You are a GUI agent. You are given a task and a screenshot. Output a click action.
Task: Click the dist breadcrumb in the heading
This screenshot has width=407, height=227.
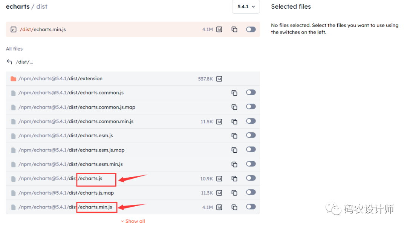[42, 7]
